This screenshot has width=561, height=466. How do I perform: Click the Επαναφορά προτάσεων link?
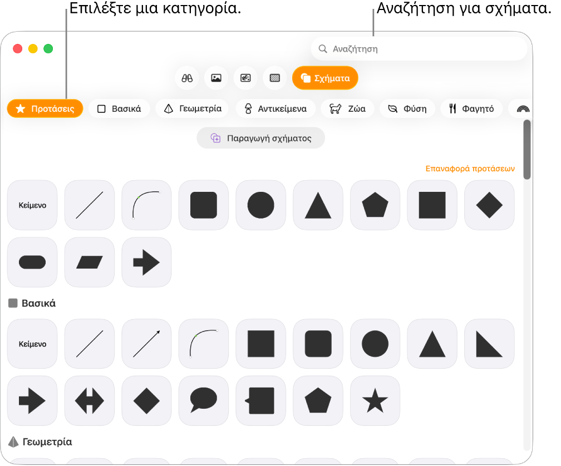[470, 168]
